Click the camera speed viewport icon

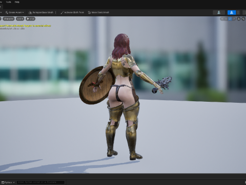(x=243, y=18)
